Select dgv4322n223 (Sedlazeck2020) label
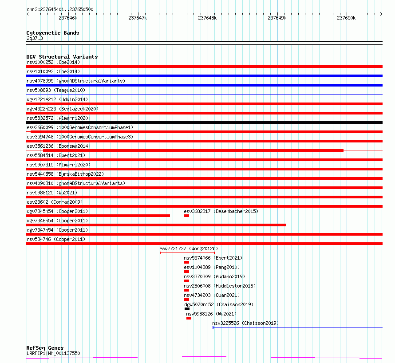395x363 pixels. click(x=63, y=109)
